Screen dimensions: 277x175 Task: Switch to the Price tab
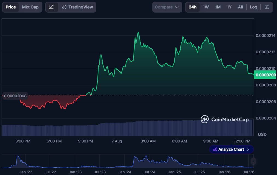pos(11,7)
